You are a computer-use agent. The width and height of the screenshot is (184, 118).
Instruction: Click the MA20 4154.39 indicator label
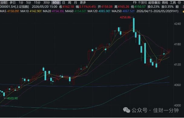[53, 11]
